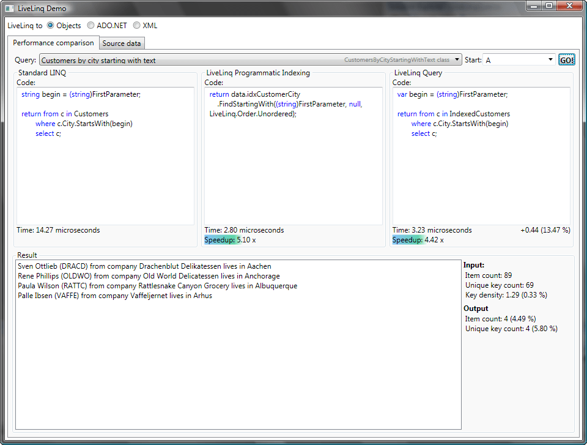Click 'var begin = (string)FirstParameter;' line
Viewport: 587px width, 445px height.
coord(452,94)
